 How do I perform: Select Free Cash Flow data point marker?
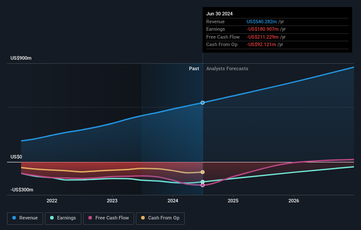click(x=203, y=185)
